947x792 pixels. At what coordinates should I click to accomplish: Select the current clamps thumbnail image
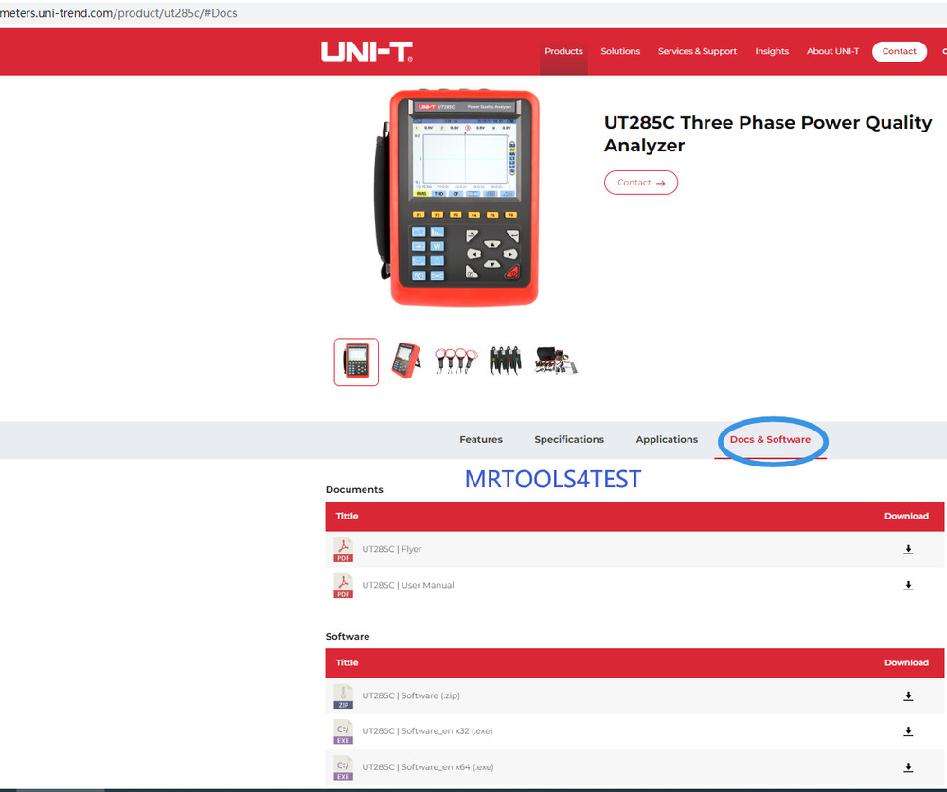tap(456, 361)
